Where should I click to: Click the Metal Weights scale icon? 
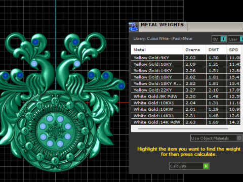click(x=134, y=27)
